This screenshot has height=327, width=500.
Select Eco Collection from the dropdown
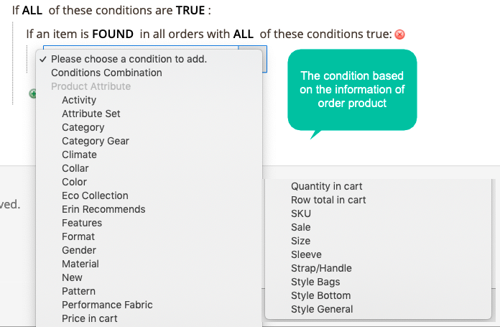click(x=95, y=195)
